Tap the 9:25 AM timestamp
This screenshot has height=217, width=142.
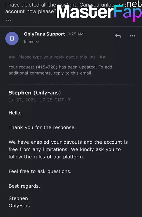pos(75,34)
